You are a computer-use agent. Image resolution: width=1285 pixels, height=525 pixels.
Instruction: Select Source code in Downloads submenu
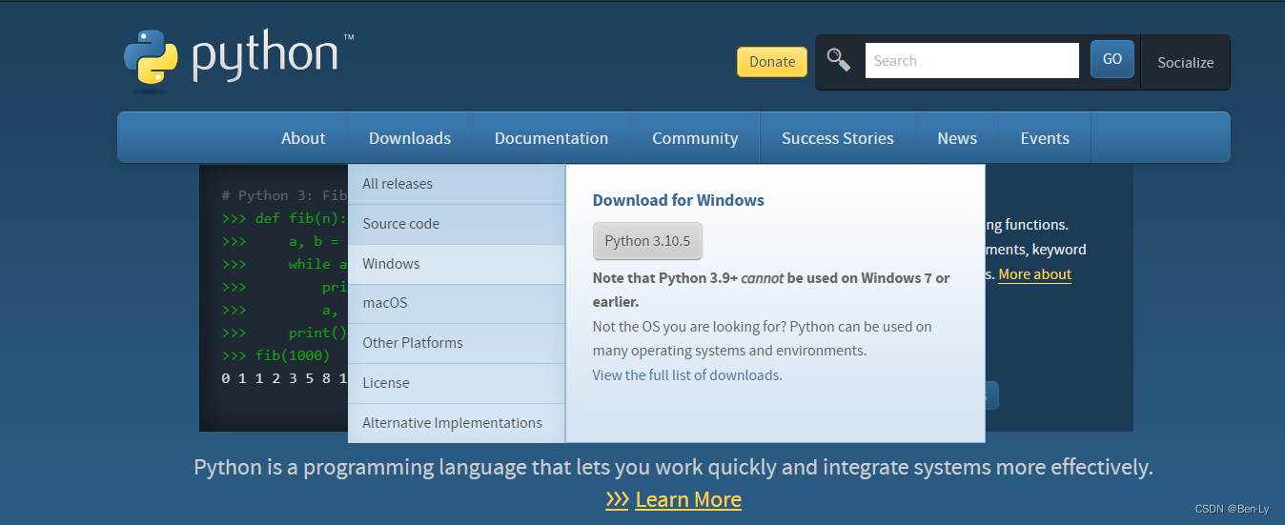tap(457, 224)
